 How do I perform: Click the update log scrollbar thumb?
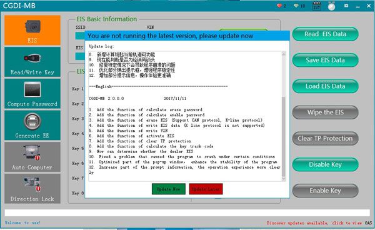(x=284, y=136)
